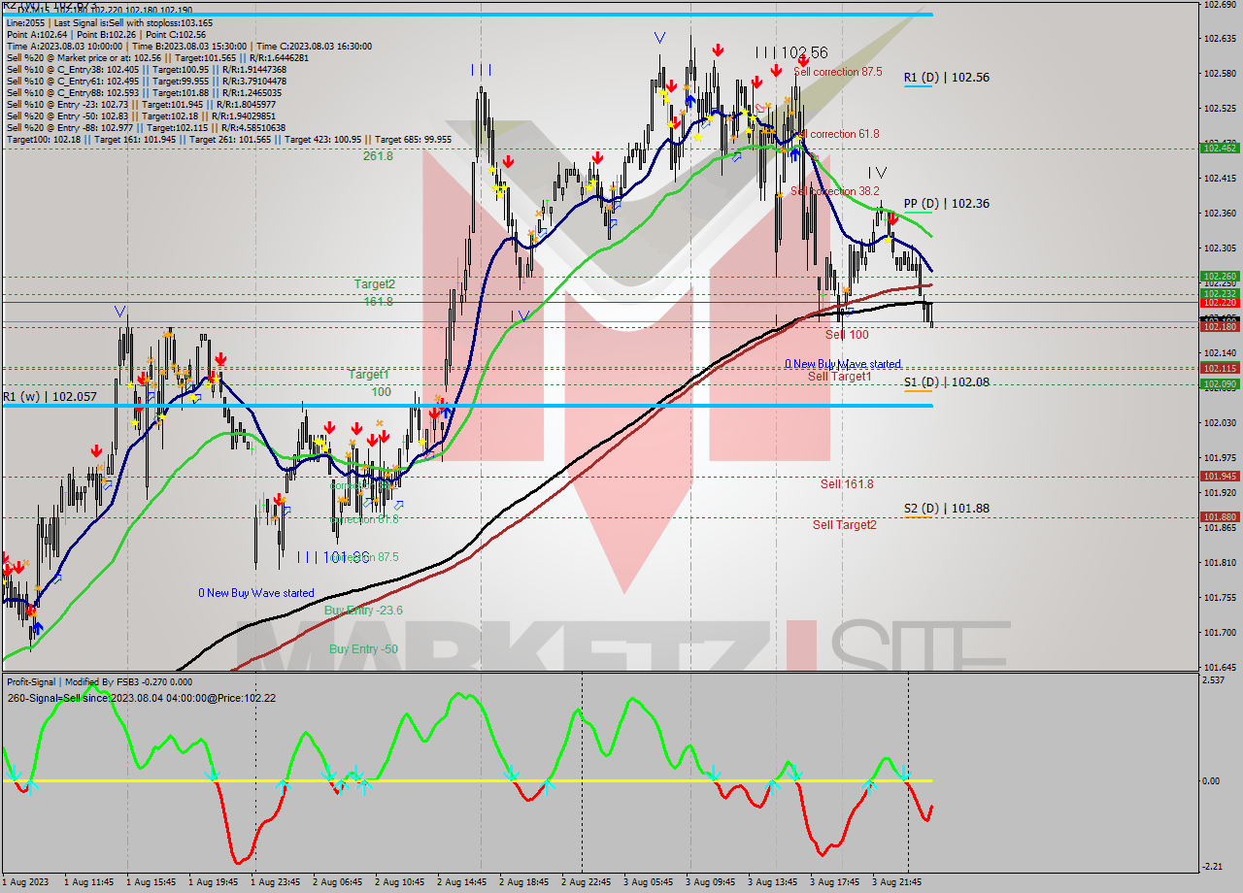Select the Buy Entry -50 label
This screenshot has width=1243, height=893.
pyautogui.click(x=363, y=649)
